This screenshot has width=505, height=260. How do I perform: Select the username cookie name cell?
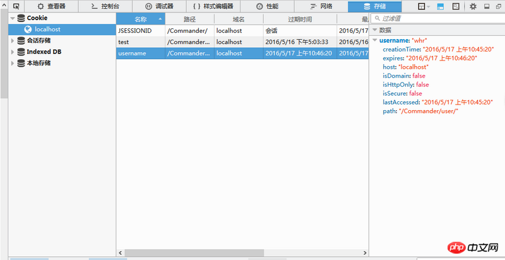click(141, 54)
